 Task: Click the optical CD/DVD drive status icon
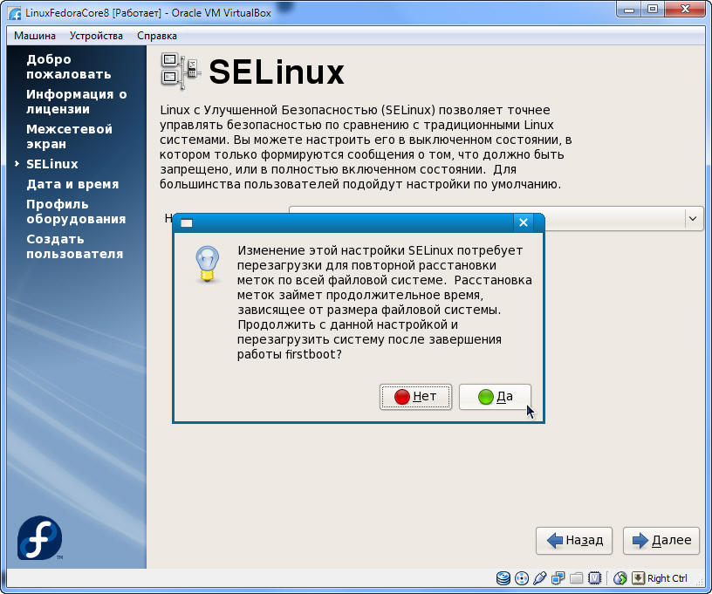click(x=521, y=578)
